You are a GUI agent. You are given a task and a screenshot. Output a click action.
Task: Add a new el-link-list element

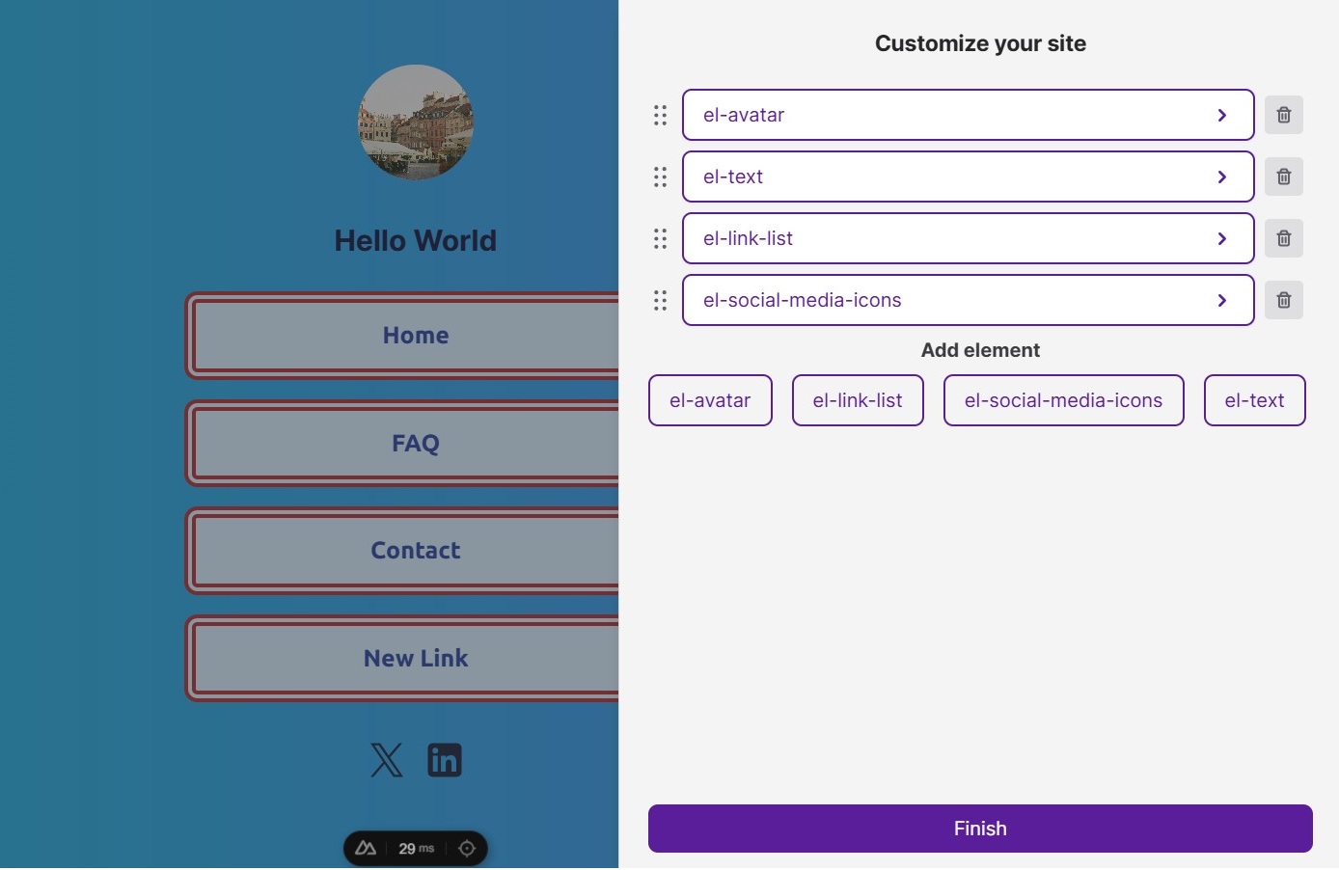(x=858, y=400)
